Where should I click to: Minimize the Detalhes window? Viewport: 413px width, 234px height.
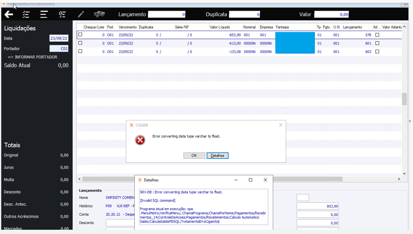point(236,180)
